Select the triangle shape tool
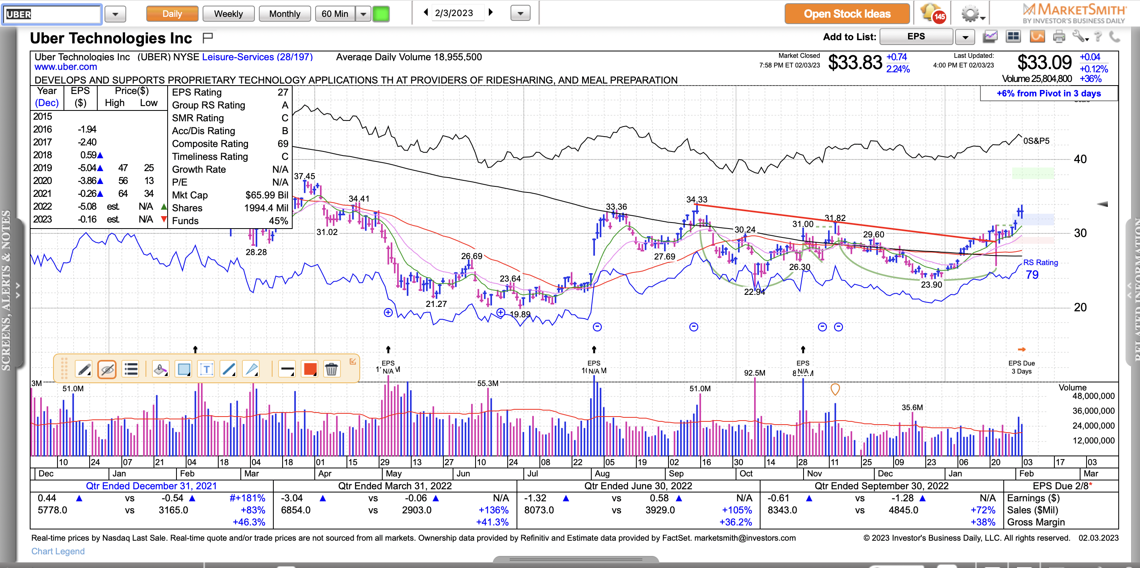The height and width of the screenshot is (568, 1140). click(x=251, y=368)
